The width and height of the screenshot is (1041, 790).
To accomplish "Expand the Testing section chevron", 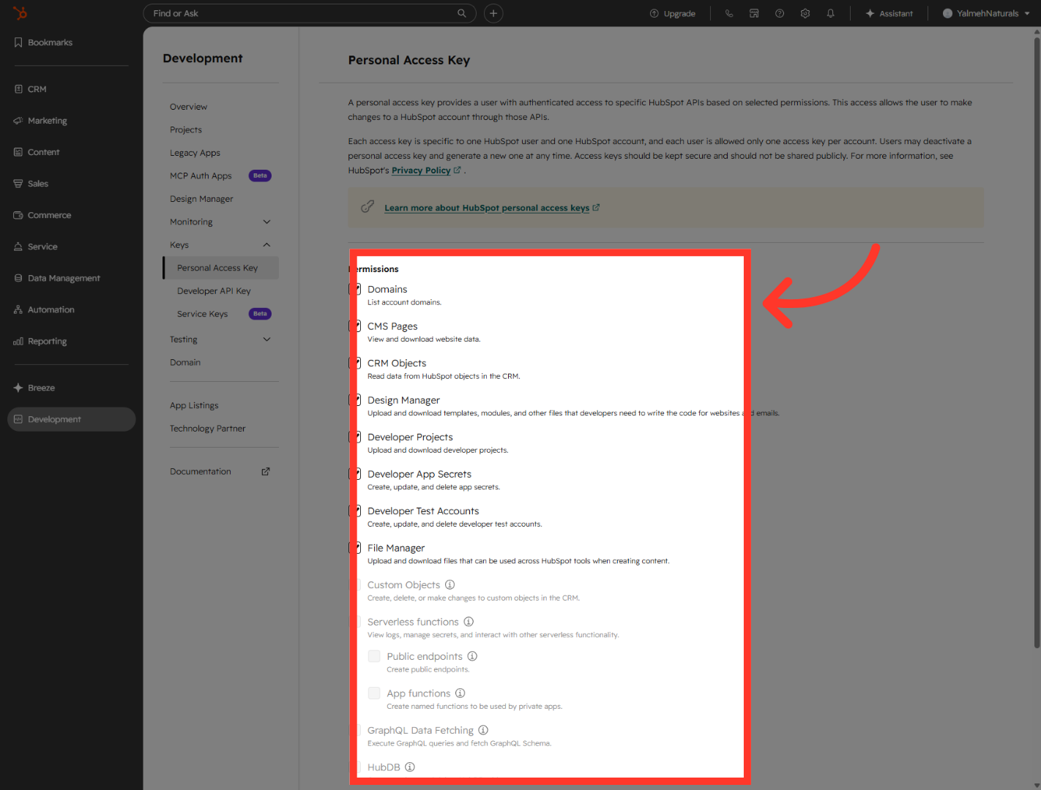I will coord(266,339).
